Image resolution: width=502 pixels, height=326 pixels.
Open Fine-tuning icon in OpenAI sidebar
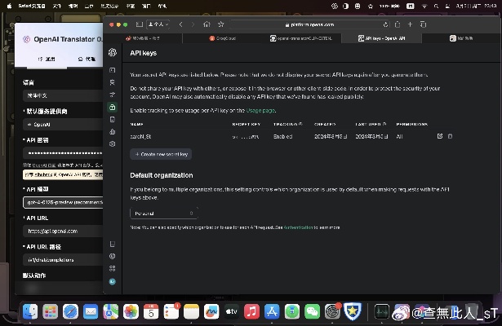tap(113, 95)
